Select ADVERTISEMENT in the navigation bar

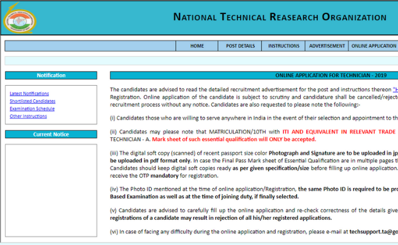click(326, 46)
